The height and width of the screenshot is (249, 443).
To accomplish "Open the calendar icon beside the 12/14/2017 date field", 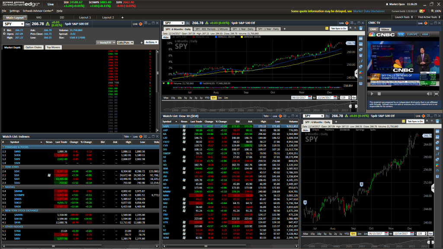I will click(x=335, y=98).
